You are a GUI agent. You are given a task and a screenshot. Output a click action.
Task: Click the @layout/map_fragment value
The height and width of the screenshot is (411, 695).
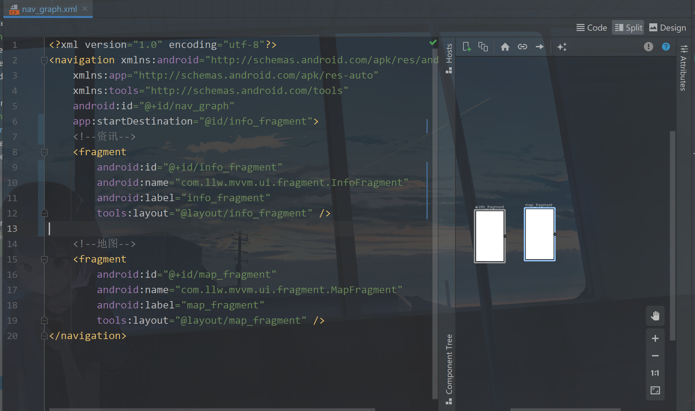point(241,320)
